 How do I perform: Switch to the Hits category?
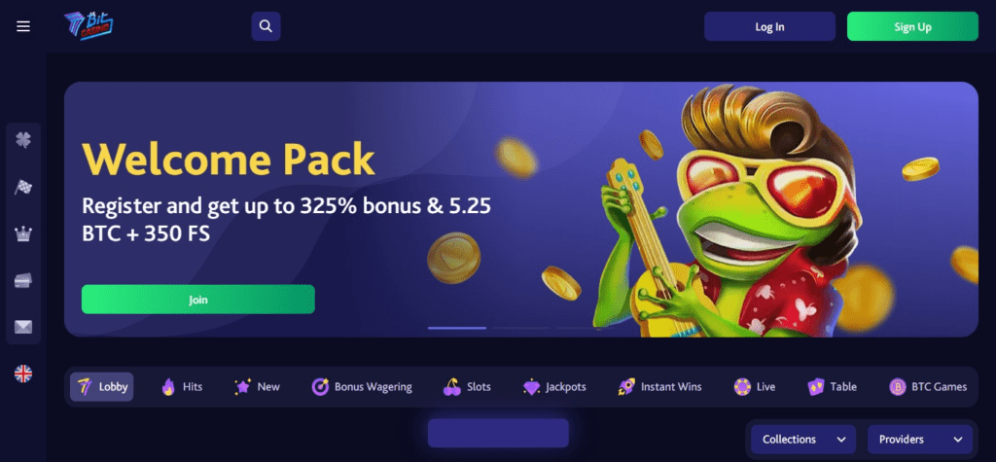[x=182, y=386]
